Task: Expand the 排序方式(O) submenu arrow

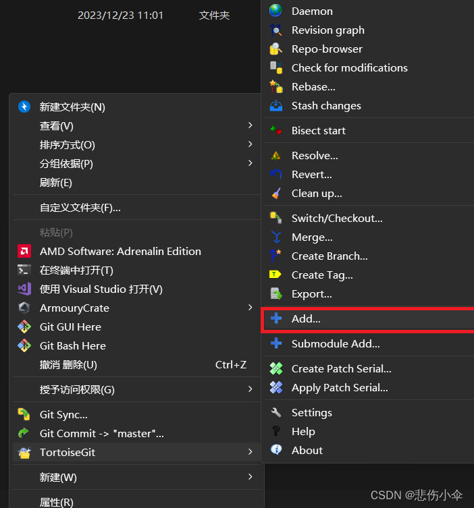Action: [250, 144]
